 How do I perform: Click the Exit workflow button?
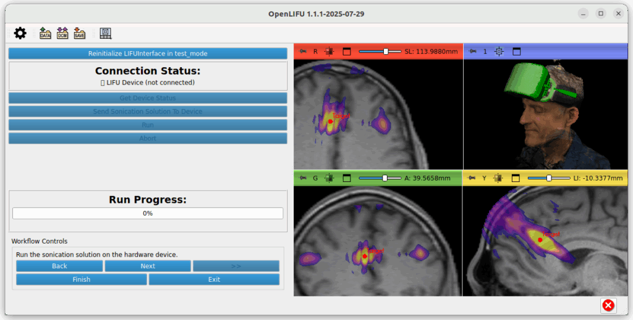(x=214, y=279)
